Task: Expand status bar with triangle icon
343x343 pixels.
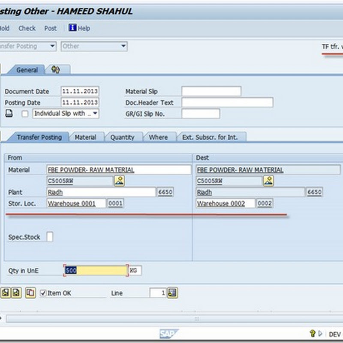Action: 320,334
